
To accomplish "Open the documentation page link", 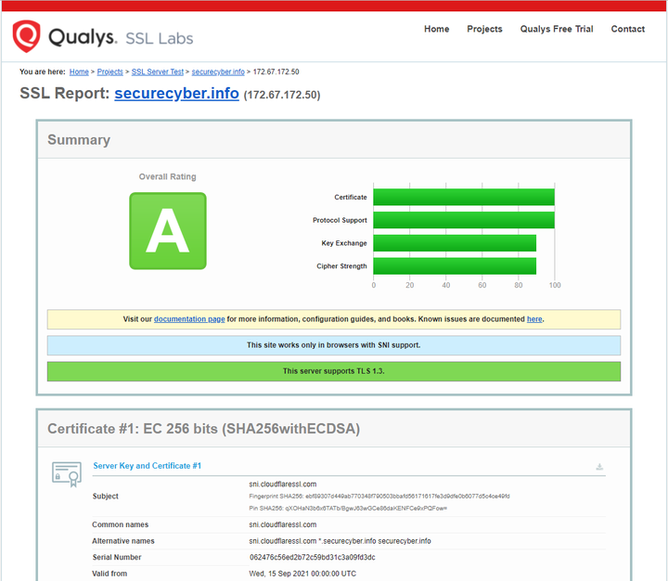I will coord(189,319).
